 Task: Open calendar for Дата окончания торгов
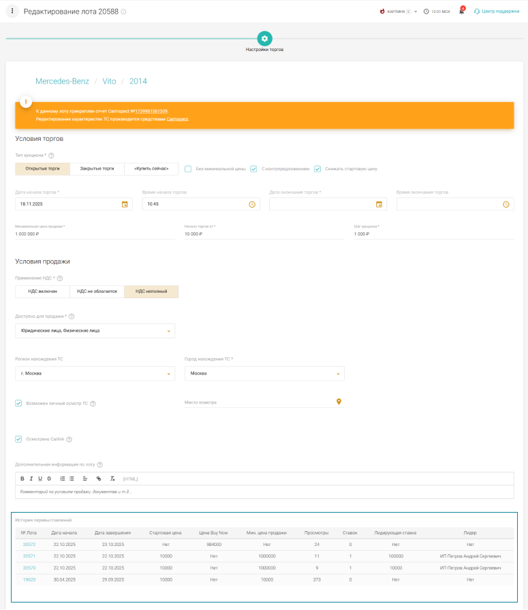point(379,204)
